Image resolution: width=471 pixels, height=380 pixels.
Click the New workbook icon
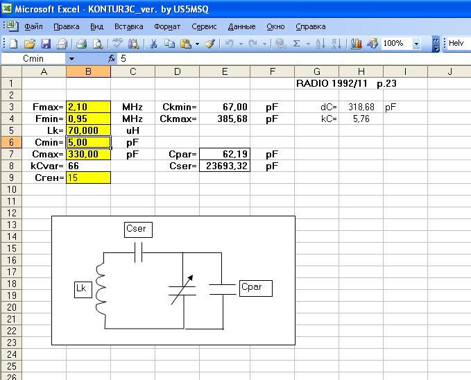pyautogui.click(x=13, y=44)
